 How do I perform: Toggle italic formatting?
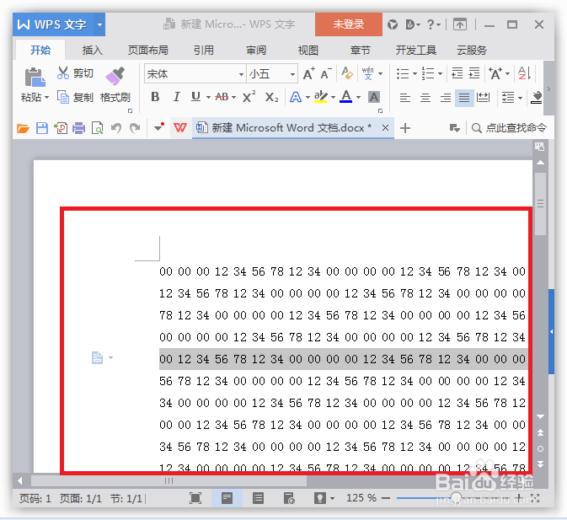pos(176,97)
